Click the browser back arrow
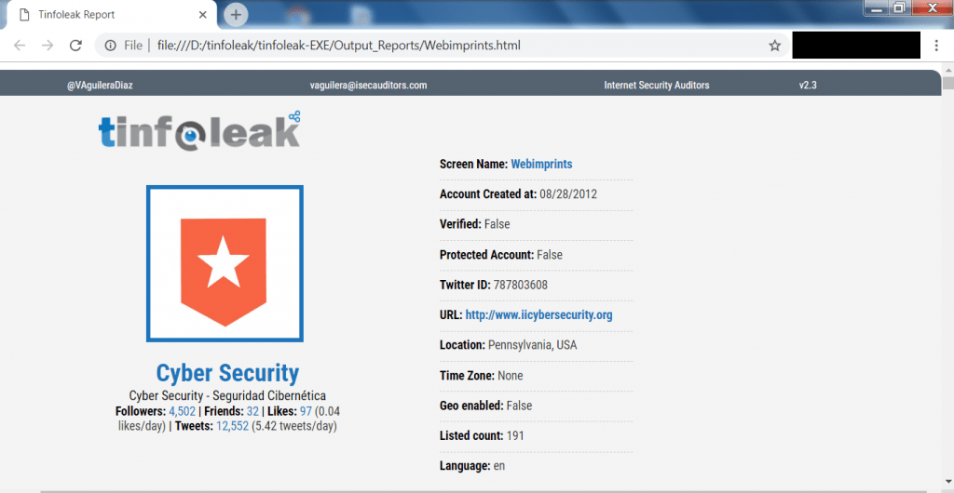The height and width of the screenshot is (493, 954). 20,46
